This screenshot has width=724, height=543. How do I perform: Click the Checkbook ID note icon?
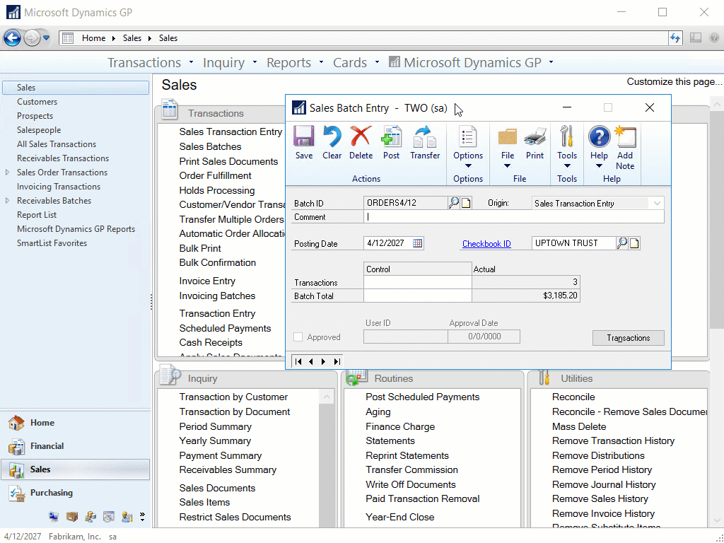[634, 243]
